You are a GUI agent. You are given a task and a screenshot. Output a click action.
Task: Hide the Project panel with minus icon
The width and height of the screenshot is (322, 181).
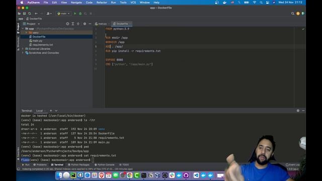coord(90,24)
